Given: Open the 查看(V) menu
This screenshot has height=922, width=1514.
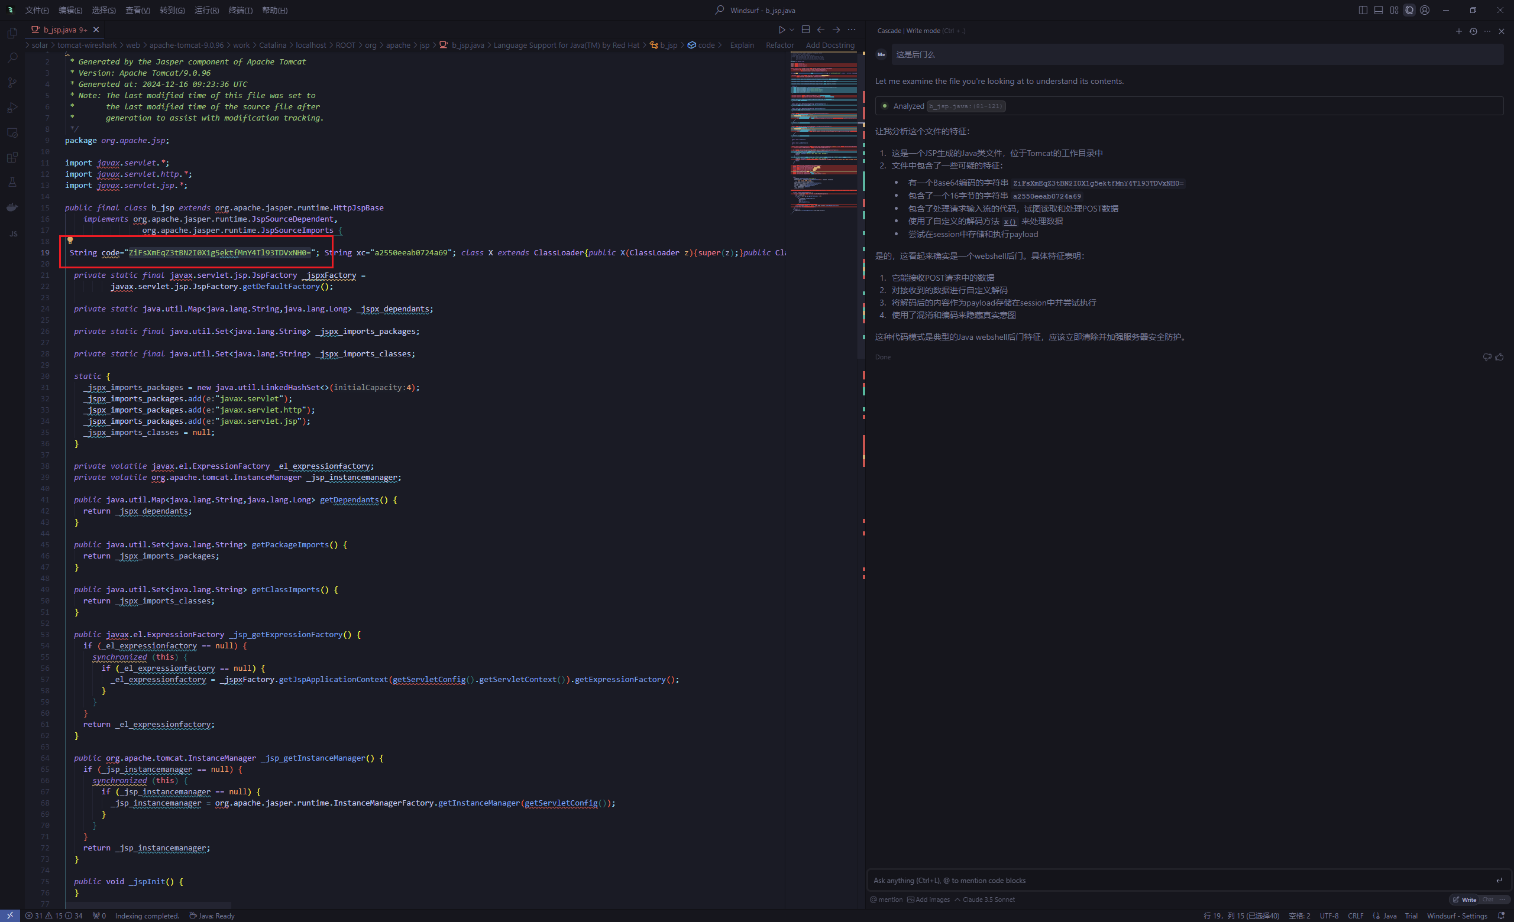Looking at the screenshot, I should pyautogui.click(x=138, y=10).
